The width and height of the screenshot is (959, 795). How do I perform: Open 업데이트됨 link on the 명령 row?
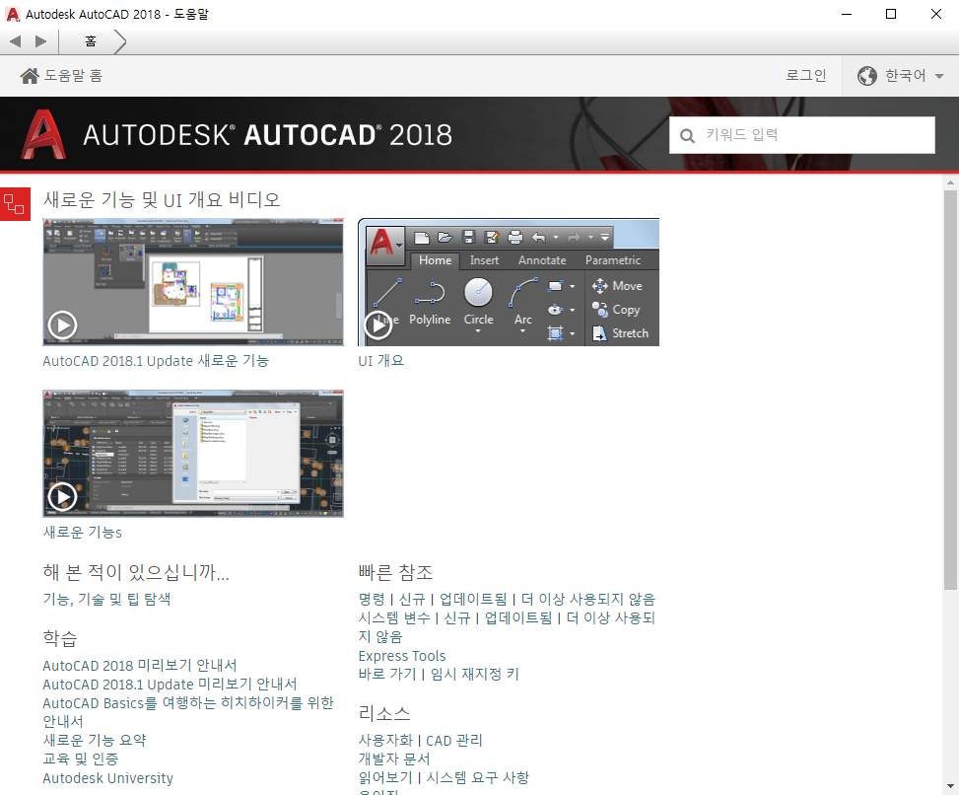coord(473,599)
